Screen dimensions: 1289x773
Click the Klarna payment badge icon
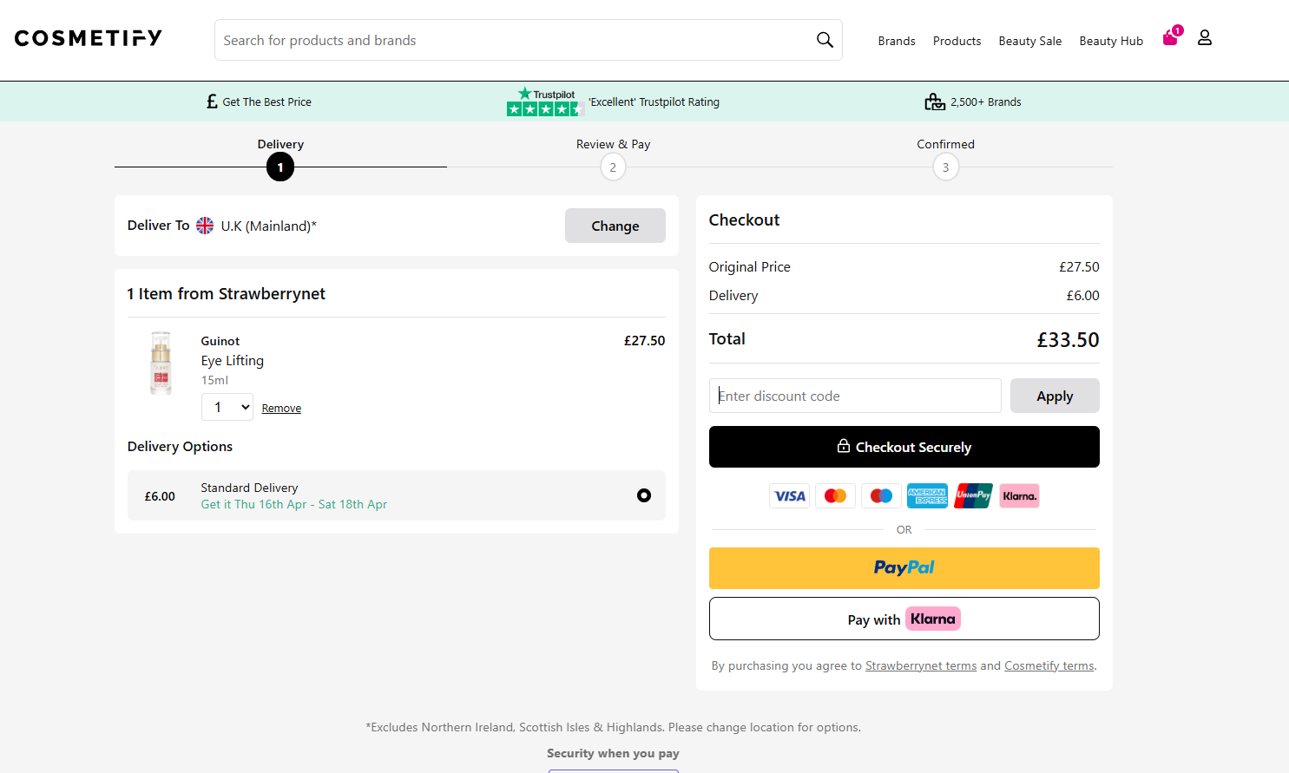(1019, 496)
